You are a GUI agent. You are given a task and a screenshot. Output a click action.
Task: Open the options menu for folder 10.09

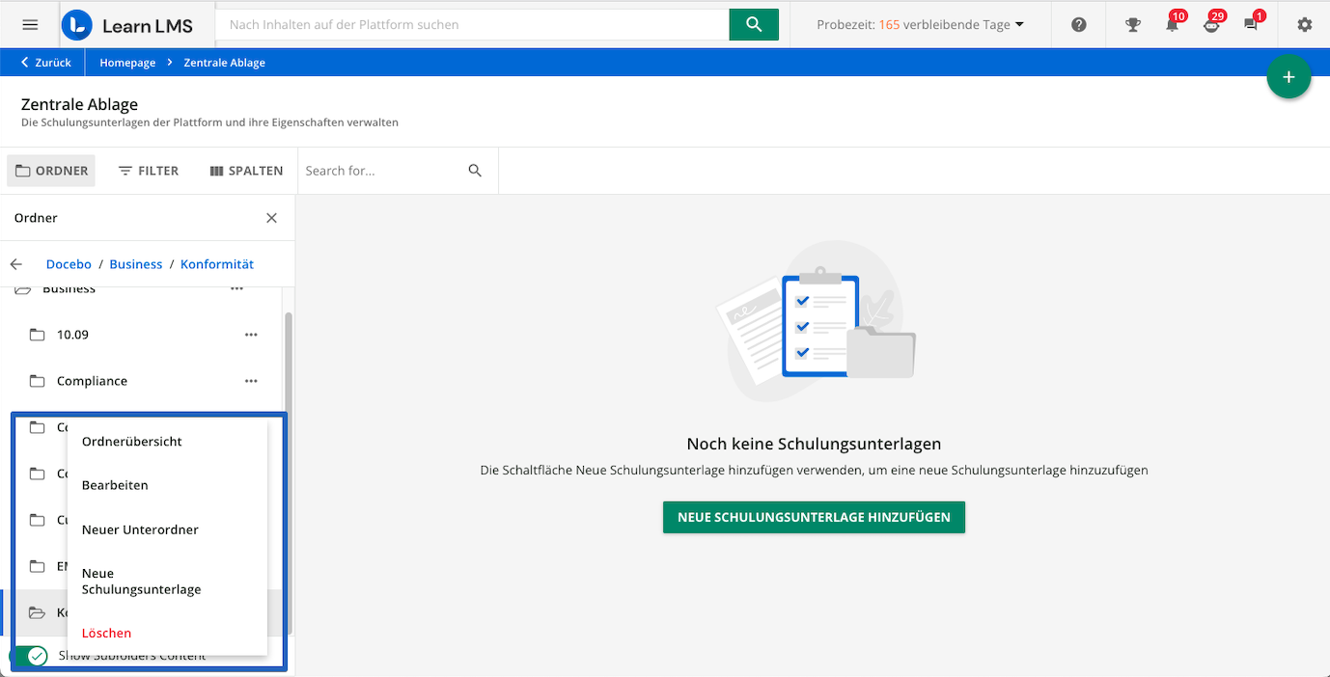click(252, 335)
